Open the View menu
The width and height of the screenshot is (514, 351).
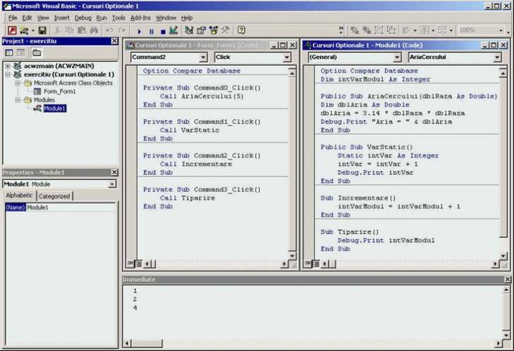(x=43, y=18)
